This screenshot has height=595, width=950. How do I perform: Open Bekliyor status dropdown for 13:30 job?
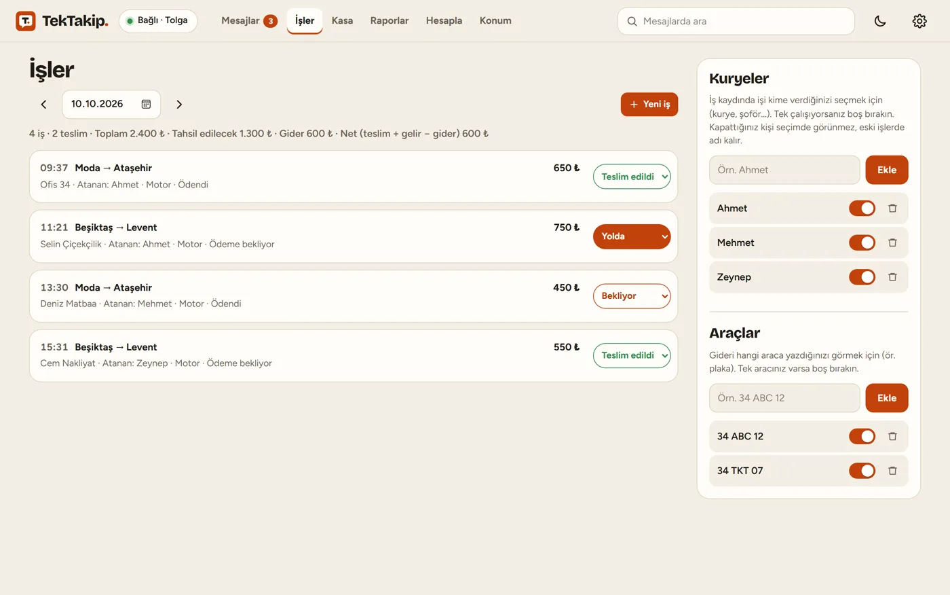pyautogui.click(x=632, y=296)
